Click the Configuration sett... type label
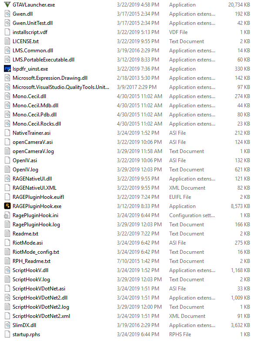The image size is (274, 341). pyautogui.click(x=192, y=215)
